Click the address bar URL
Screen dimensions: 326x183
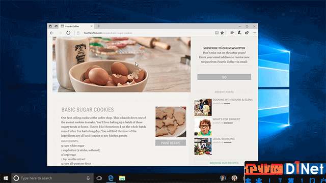108,33
